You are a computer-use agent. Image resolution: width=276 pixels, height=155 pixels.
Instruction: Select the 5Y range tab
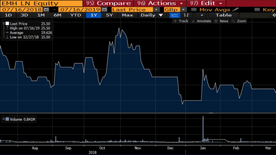[x=110, y=15]
